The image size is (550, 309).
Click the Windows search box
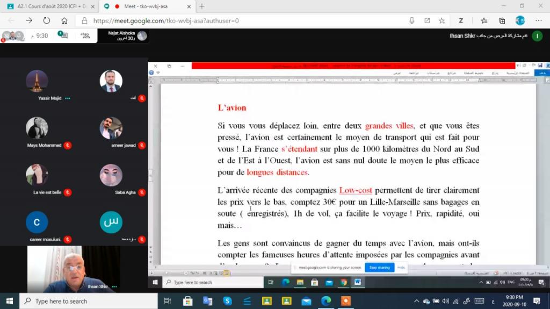coord(89,301)
